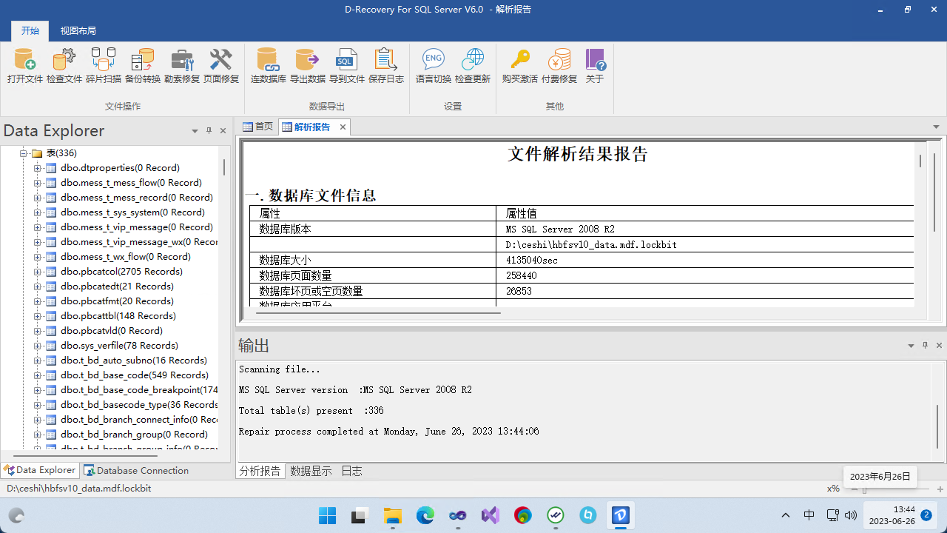Viewport: 947px width, 533px height.
Task: Click the 检查文件 check file icon
Action: click(64, 66)
